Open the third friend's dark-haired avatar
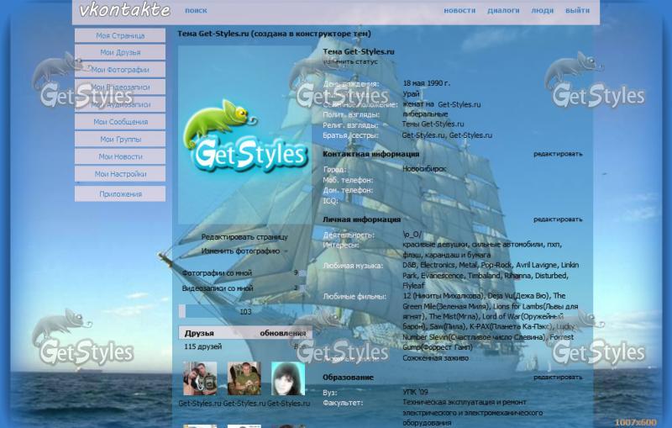672x428 pixels. [x=288, y=378]
